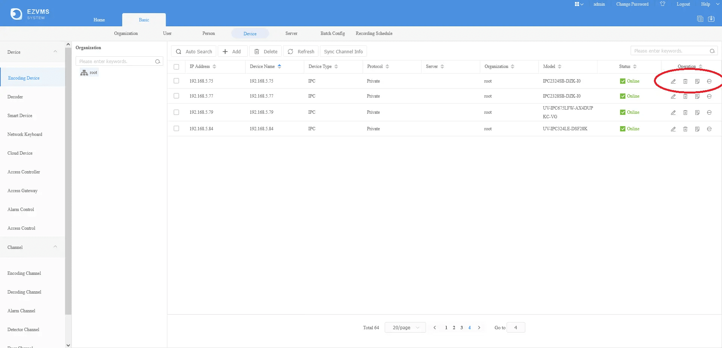This screenshot has height=348, width=722.
Task: Collapse the Channel sidebar section
Action: click(55, 247)
